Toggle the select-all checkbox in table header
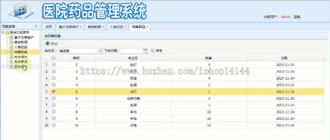Screen dimensions: 330x140 click(54, 58)
